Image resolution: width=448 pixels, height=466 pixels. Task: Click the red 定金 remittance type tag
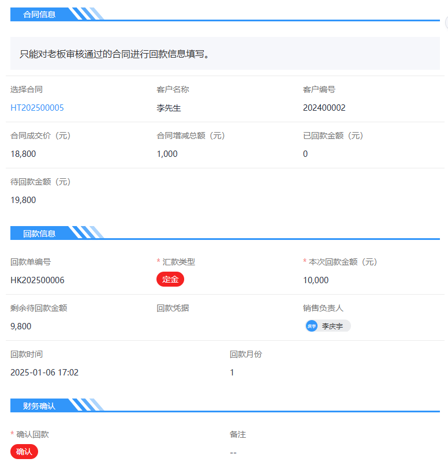coord(170,280)
